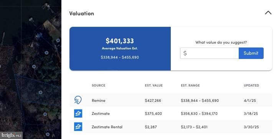The image size is (279, 139).
Task: Click the map marker in highlighted parcel
Action: point(41,92)
